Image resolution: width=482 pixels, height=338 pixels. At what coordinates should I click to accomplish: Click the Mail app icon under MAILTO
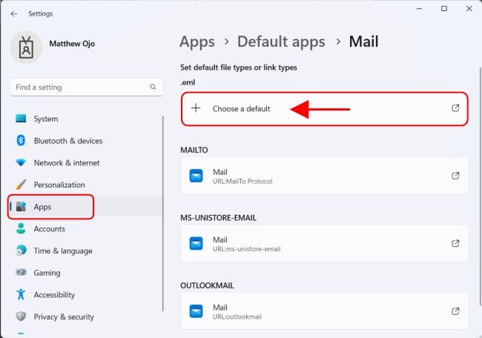(196, 176)
